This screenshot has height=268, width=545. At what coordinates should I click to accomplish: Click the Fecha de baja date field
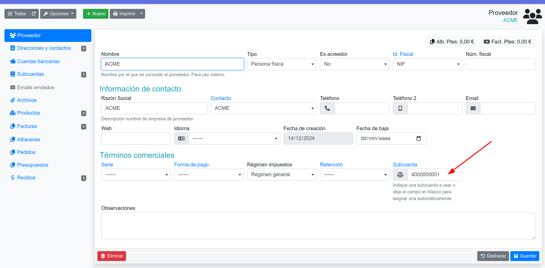(391, 138)
